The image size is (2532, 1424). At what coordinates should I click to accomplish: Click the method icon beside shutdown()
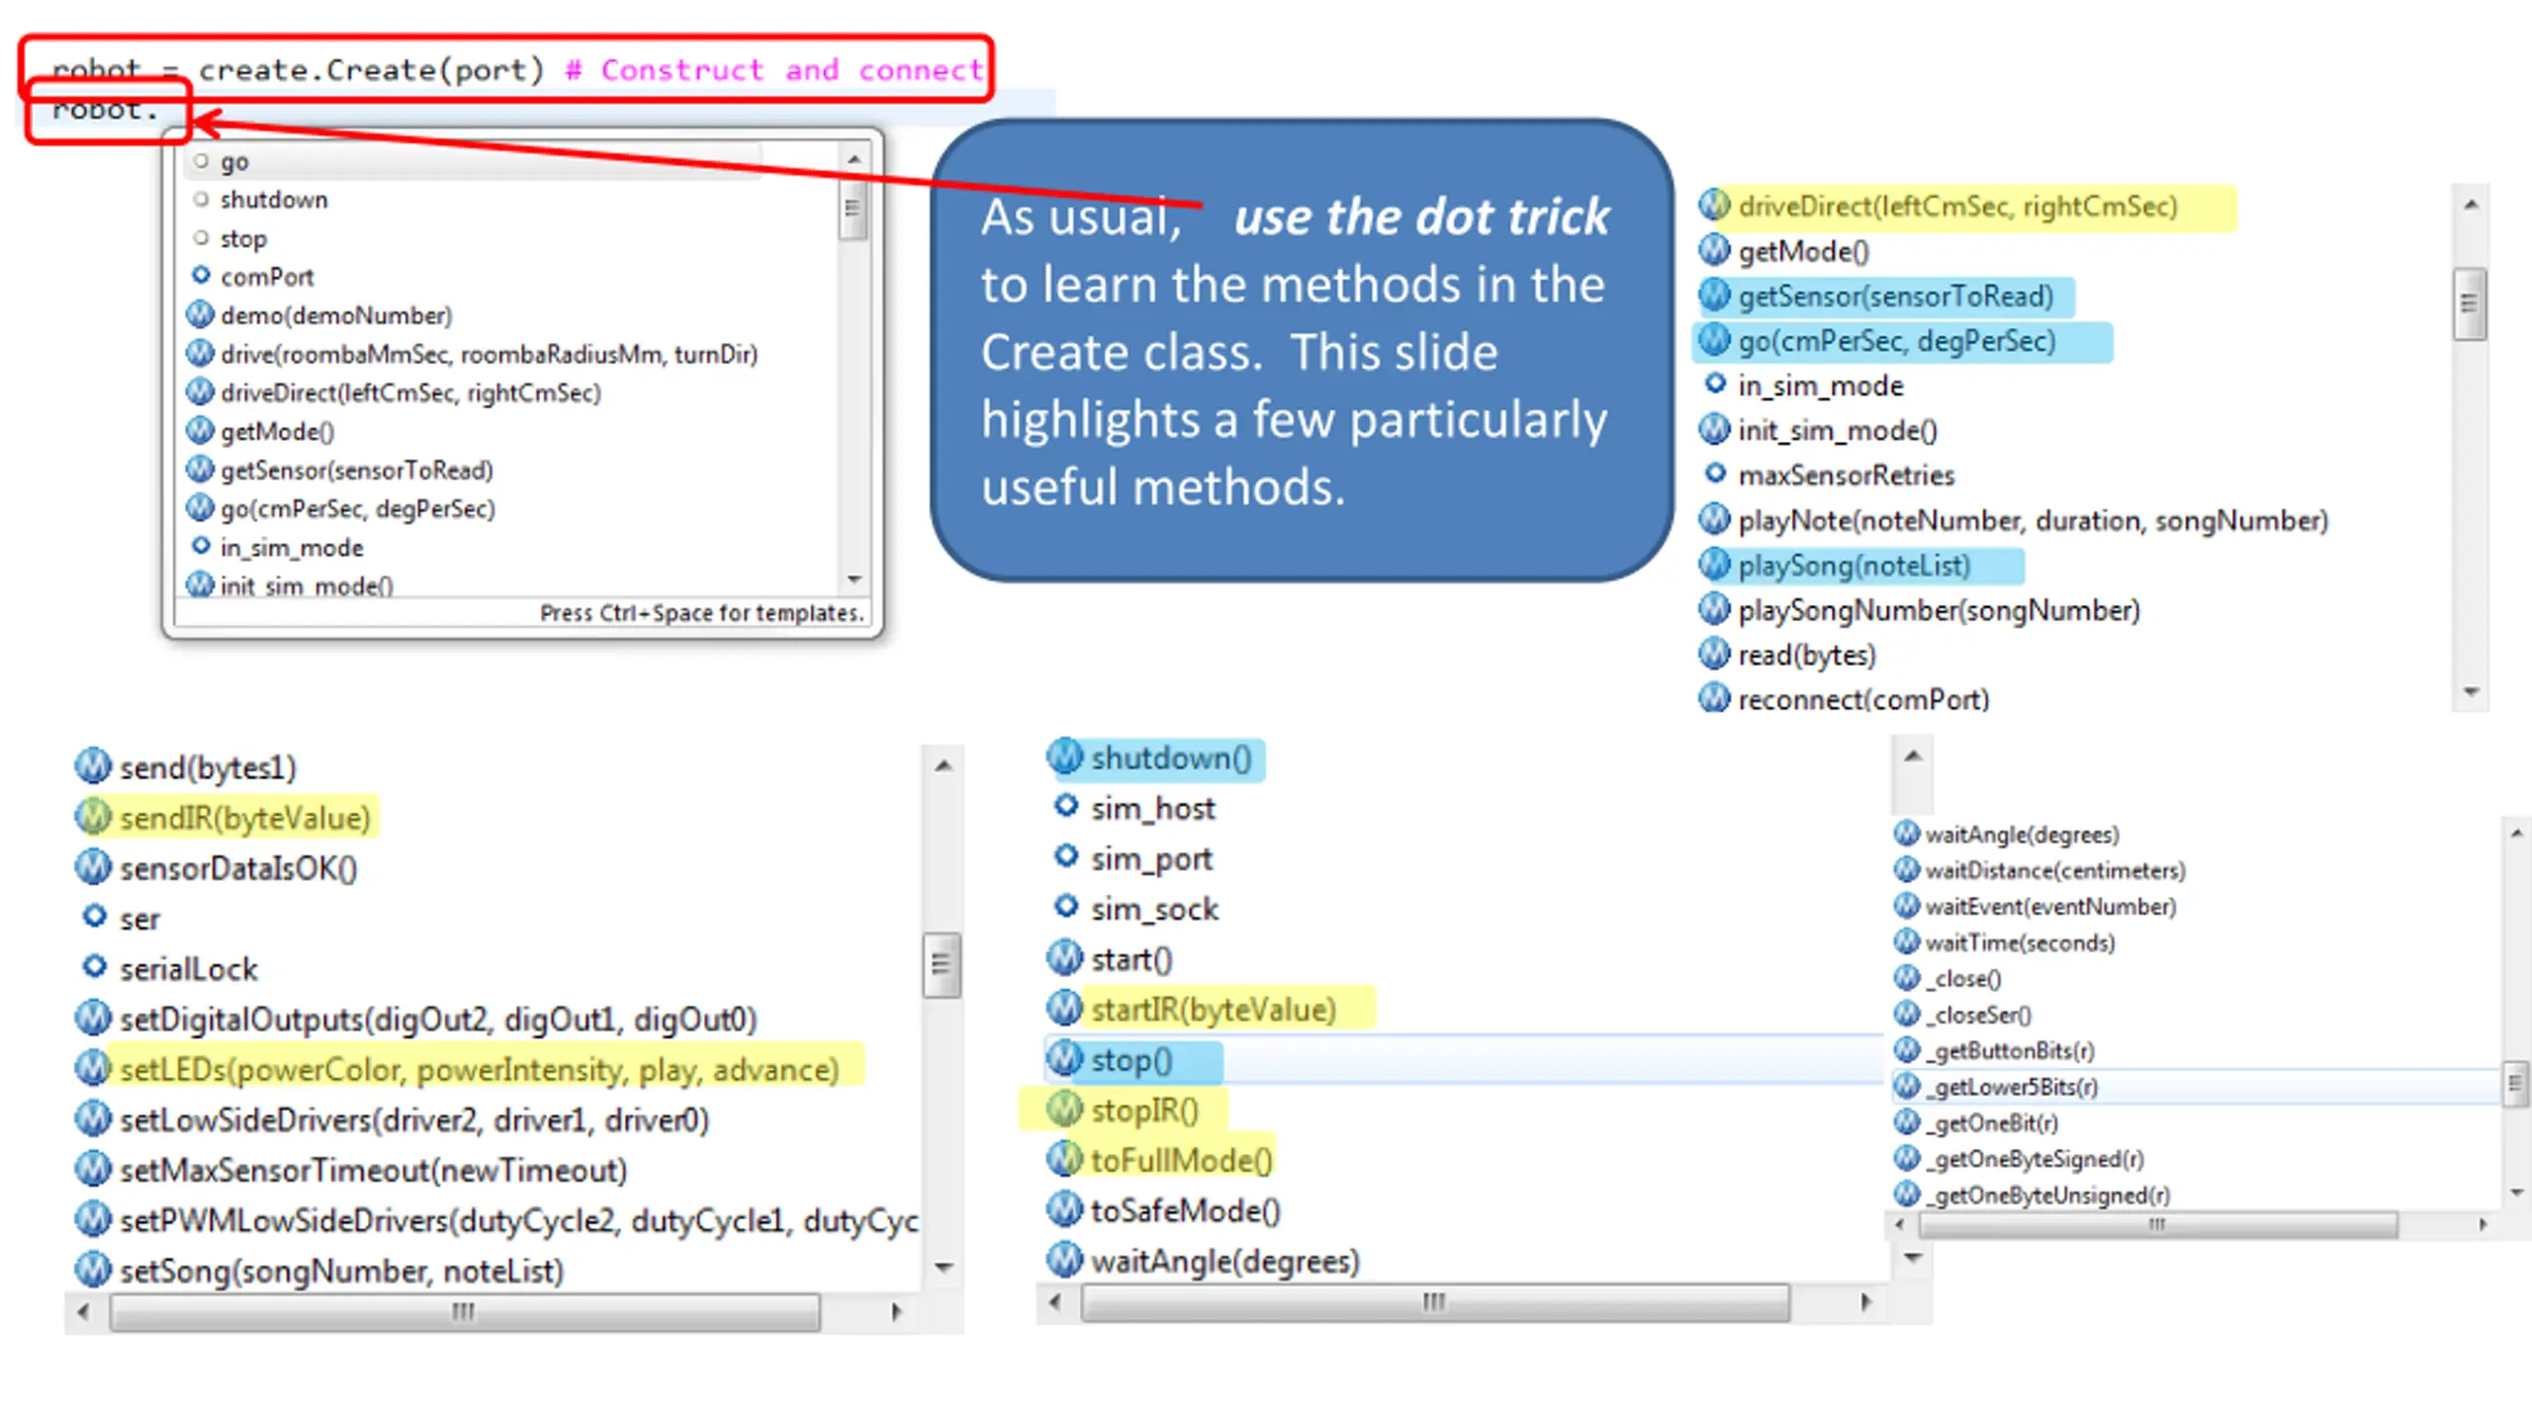(1065, 756)
